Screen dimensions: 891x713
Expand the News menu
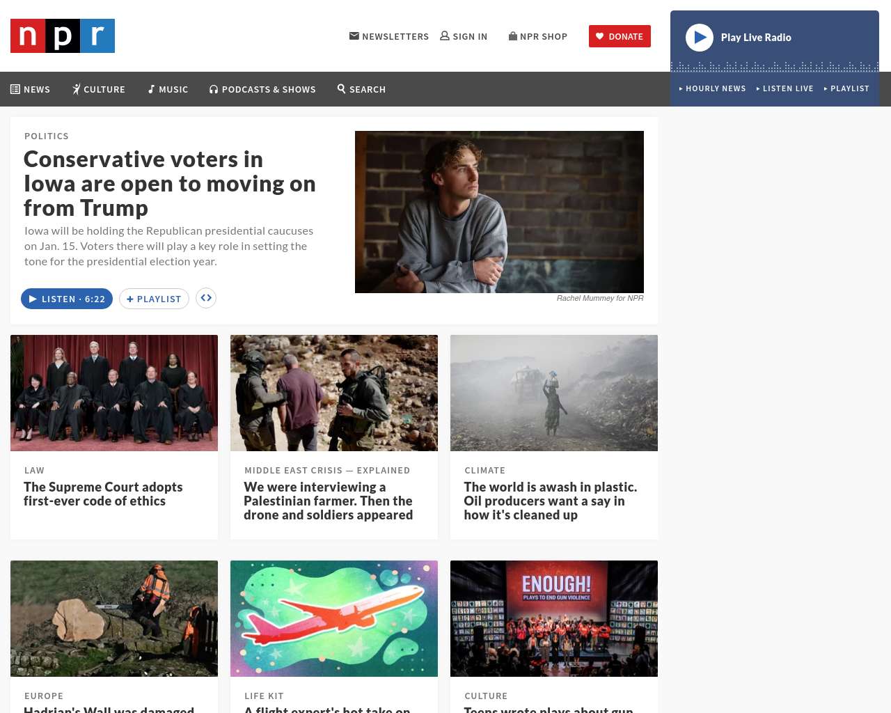pyautogui.click(x=30, y=89)
